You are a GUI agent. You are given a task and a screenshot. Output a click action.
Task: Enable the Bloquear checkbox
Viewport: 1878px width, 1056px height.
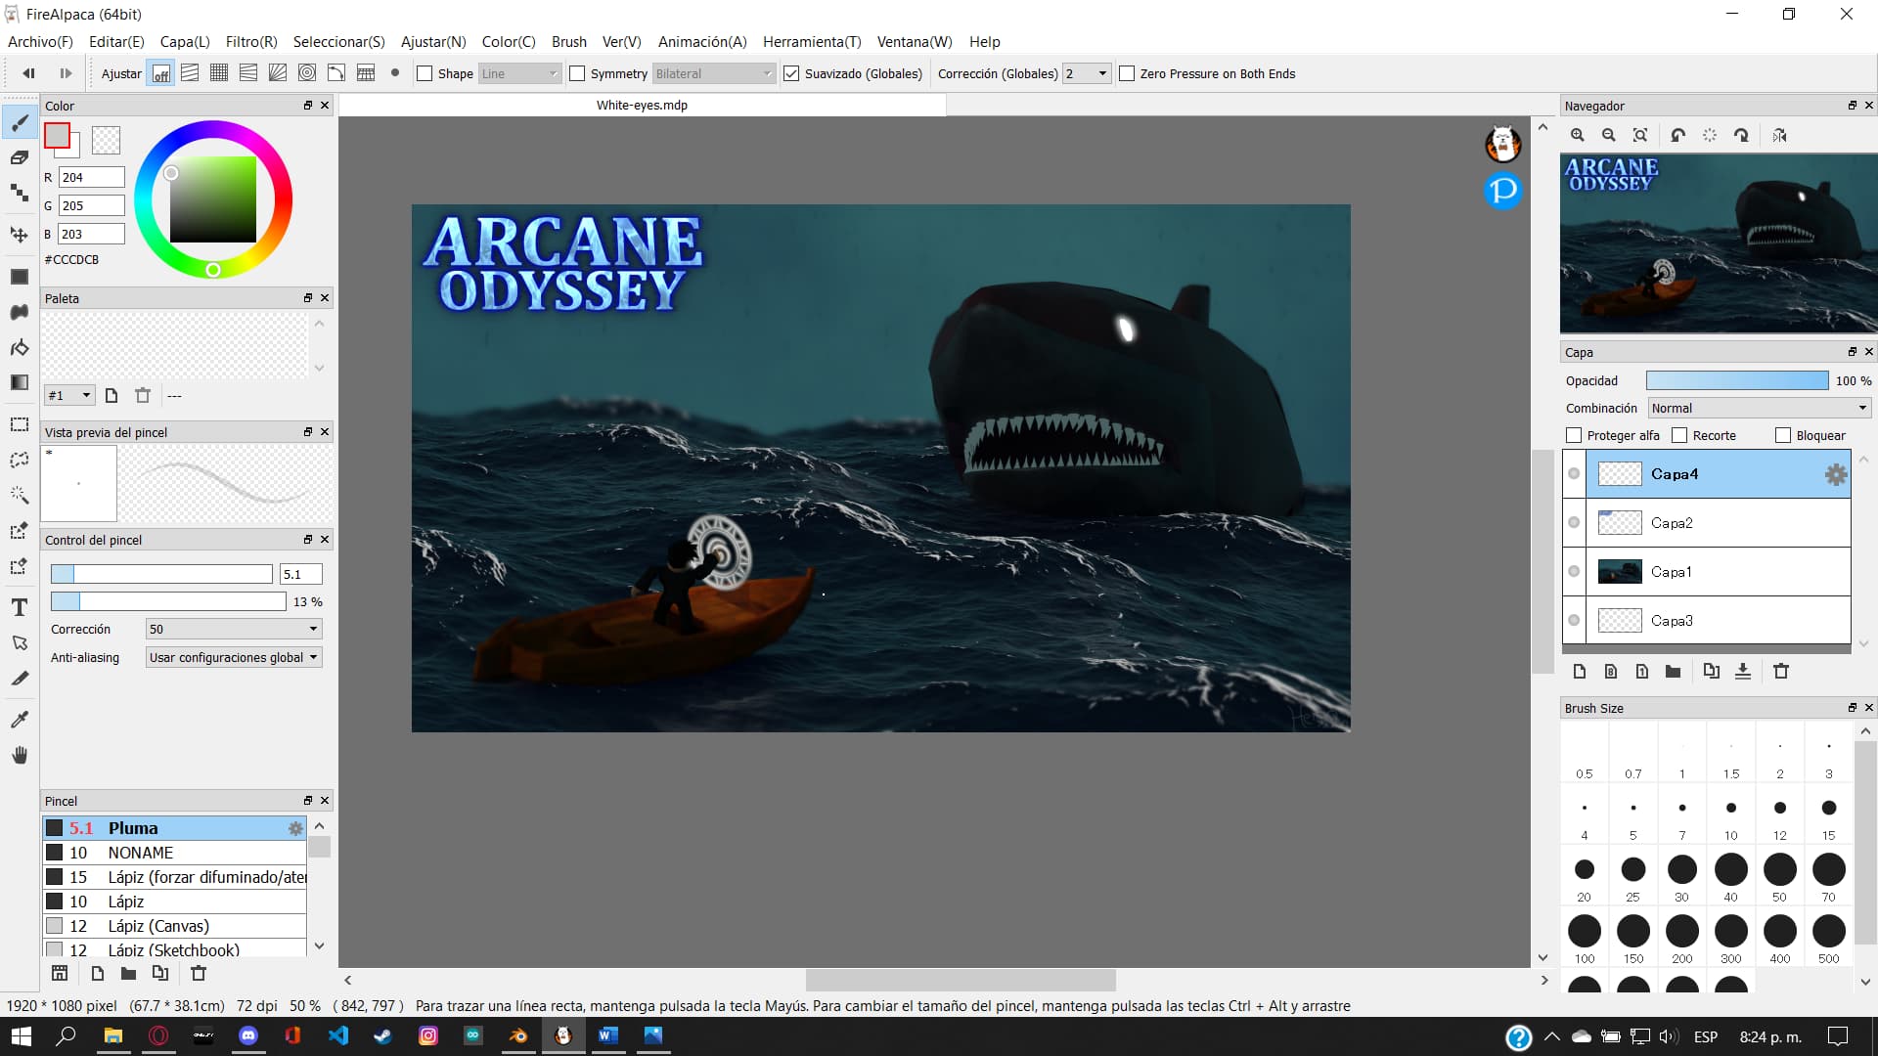pyautogui.click(x=1783, y=435)
